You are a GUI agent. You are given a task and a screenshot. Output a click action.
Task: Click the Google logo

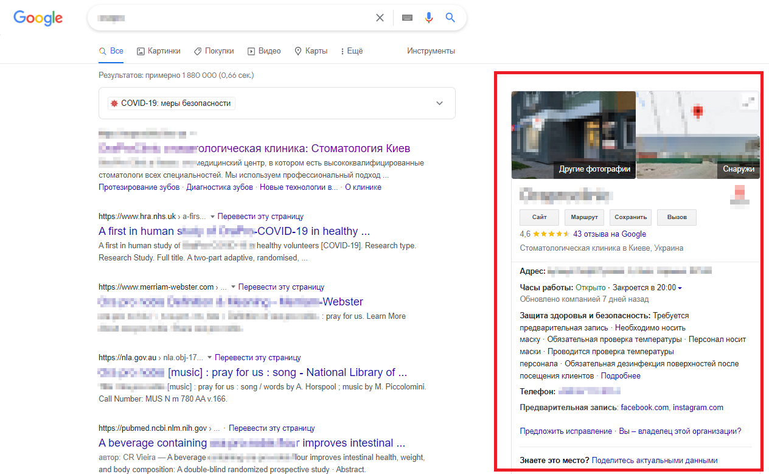(x=38, y=18)
